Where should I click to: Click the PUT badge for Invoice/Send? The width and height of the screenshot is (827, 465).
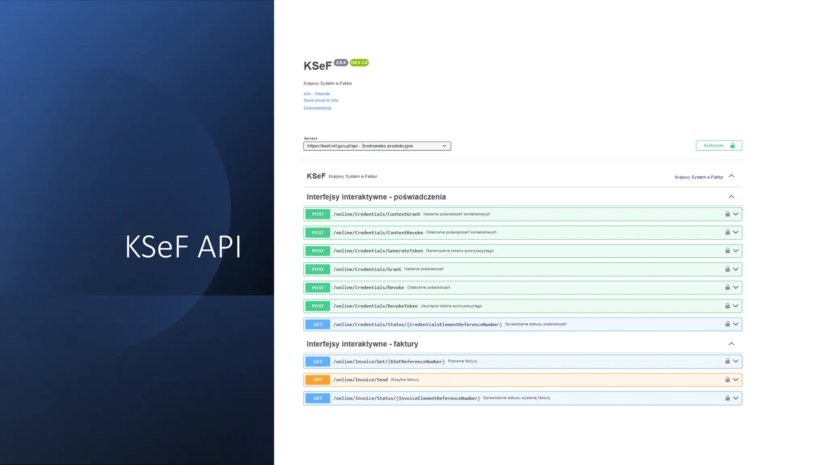click(318, 380)
